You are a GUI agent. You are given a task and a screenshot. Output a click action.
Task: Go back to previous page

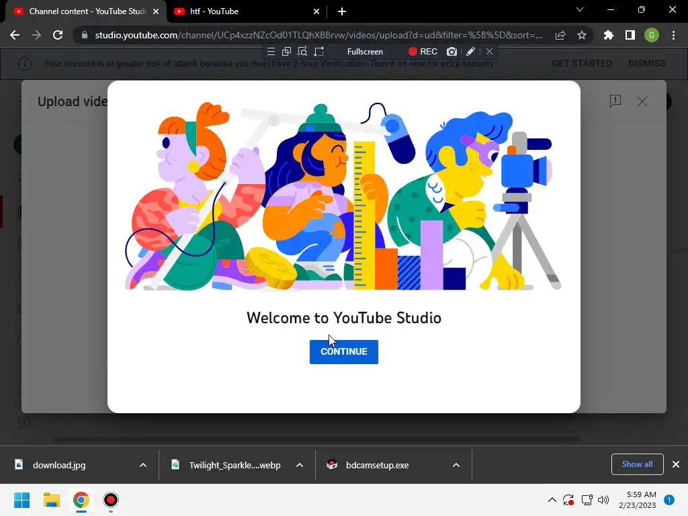[15, 35]
